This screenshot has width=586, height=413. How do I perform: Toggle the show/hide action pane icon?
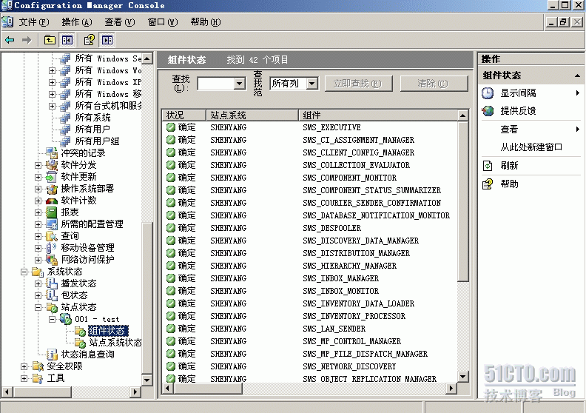click(107, 40)
